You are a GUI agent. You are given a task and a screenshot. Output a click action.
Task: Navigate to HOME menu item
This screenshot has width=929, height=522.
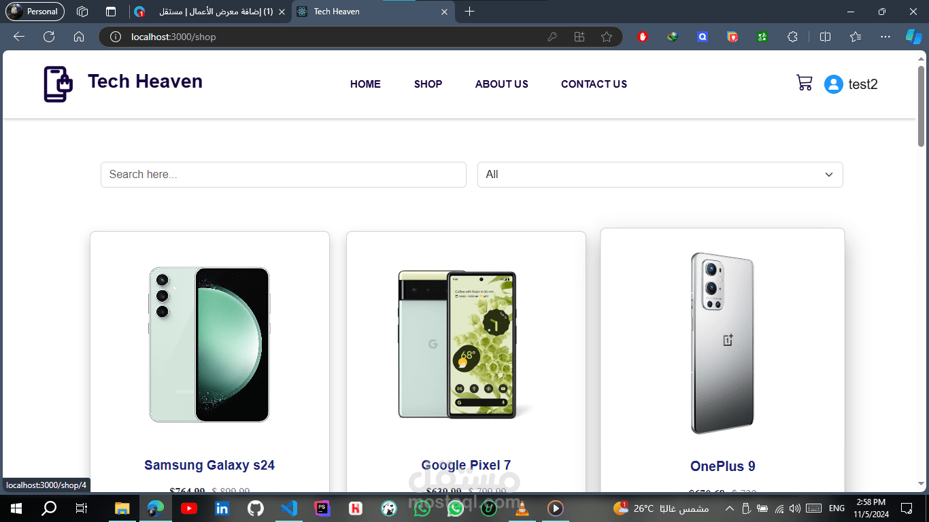tap(365, 84)
